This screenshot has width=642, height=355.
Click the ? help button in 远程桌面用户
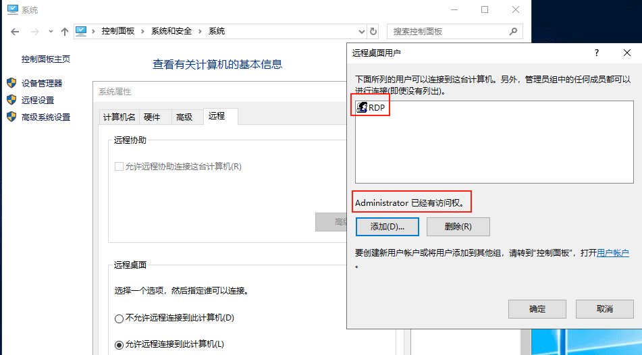[597, 53]
